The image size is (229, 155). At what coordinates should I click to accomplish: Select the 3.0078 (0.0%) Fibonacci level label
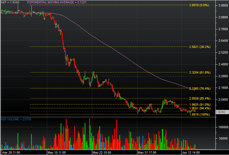(x=199, y=5)
